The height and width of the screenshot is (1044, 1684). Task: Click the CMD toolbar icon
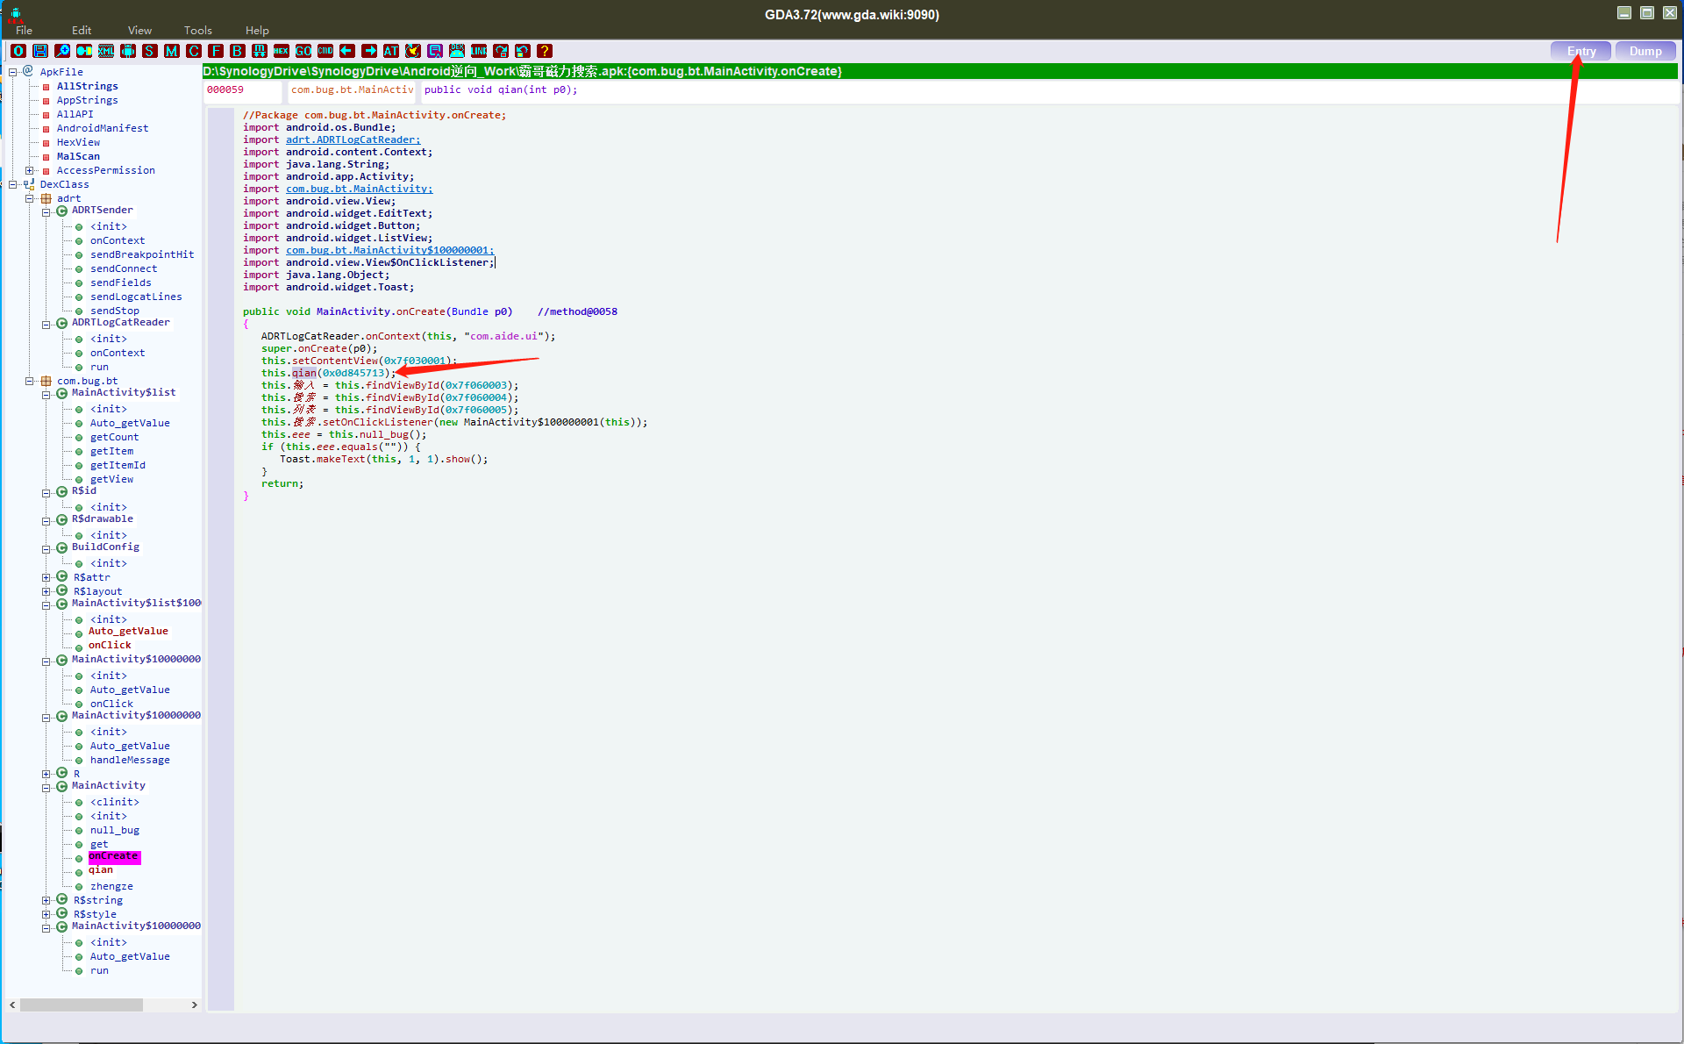pyautogui.click(x=325, y=51)
